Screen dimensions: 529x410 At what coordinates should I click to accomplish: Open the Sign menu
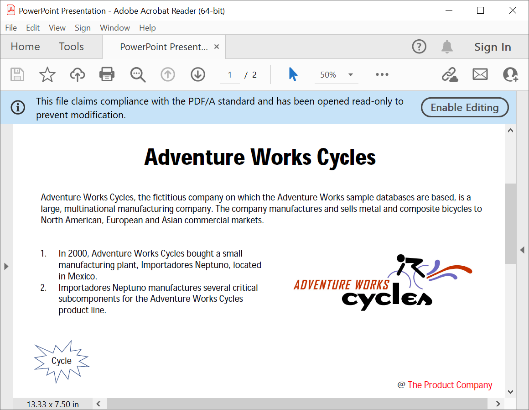click(x=83, y=28)
